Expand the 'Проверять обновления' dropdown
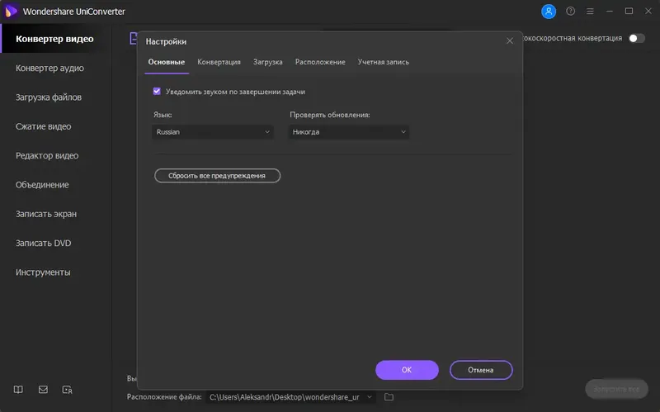660x412 pixels. pyautogui.click(x=349, y=132)
